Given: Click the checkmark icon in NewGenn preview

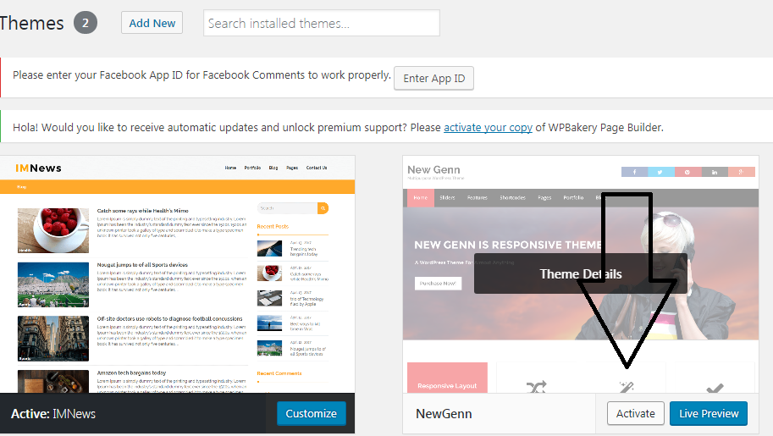Looking at the screenshot, I should [x=715, y=389].
